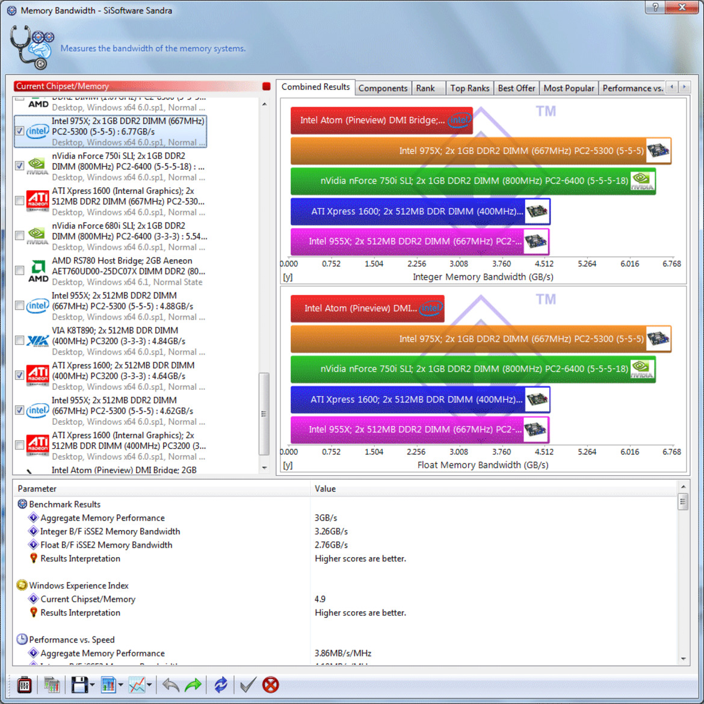704x704 pixels.
Task: Click the tab strip right scroll arrow
Action: coord(684,87)
